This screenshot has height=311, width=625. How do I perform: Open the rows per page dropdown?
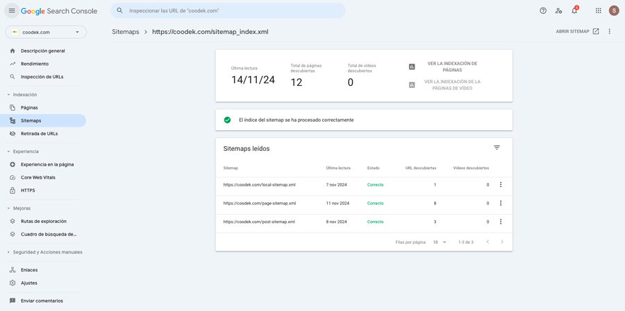point(440,242)
